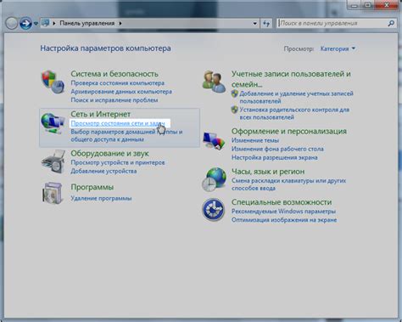Screen dimensions: 402x322
Task: Click the Forward navigation arrow button
Action: pos(25,23)
